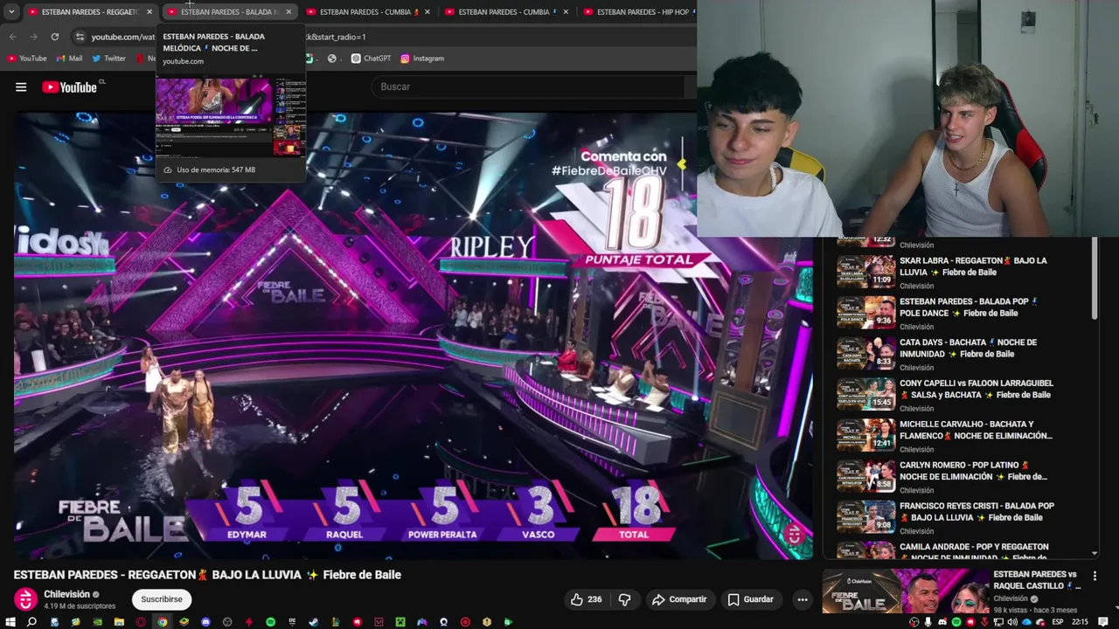Viewport: 1119px width, 629px height.
Task: Open the site information icon in the address bar
Action: pos(80,37)
